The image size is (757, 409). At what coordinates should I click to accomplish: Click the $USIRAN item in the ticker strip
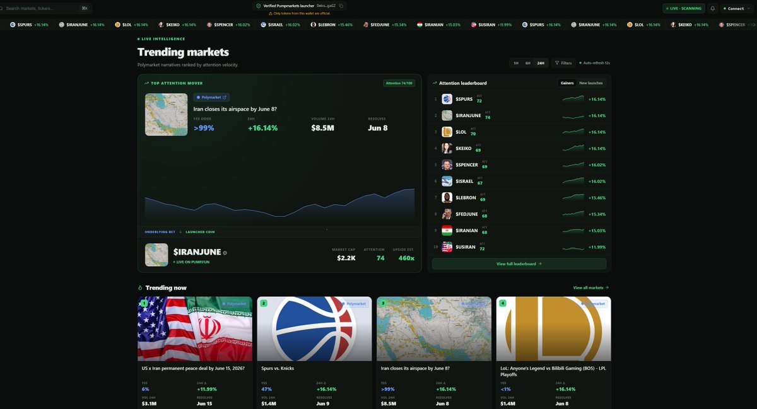point(491,25)
